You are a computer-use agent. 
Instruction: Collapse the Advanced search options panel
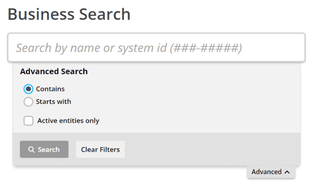point(271,172)
